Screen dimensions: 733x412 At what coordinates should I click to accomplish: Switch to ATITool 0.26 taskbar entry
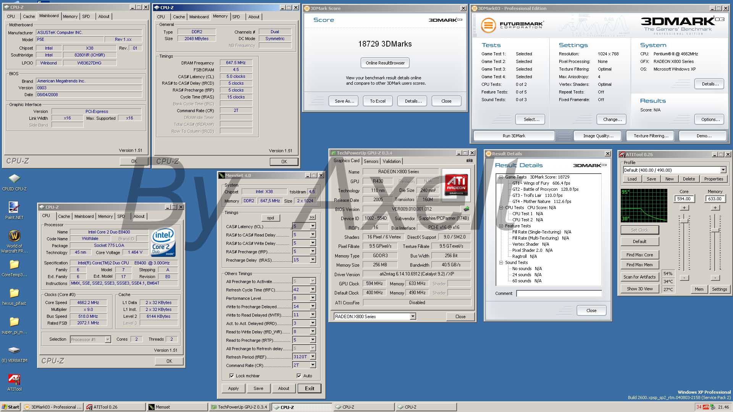[x=115, y=407]
